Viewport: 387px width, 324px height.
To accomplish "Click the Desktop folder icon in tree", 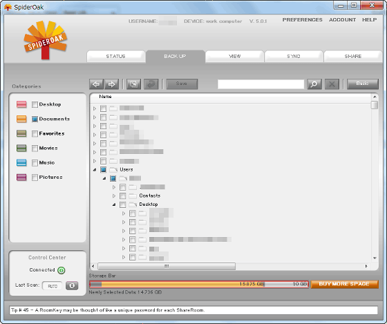I will point(133,204).
